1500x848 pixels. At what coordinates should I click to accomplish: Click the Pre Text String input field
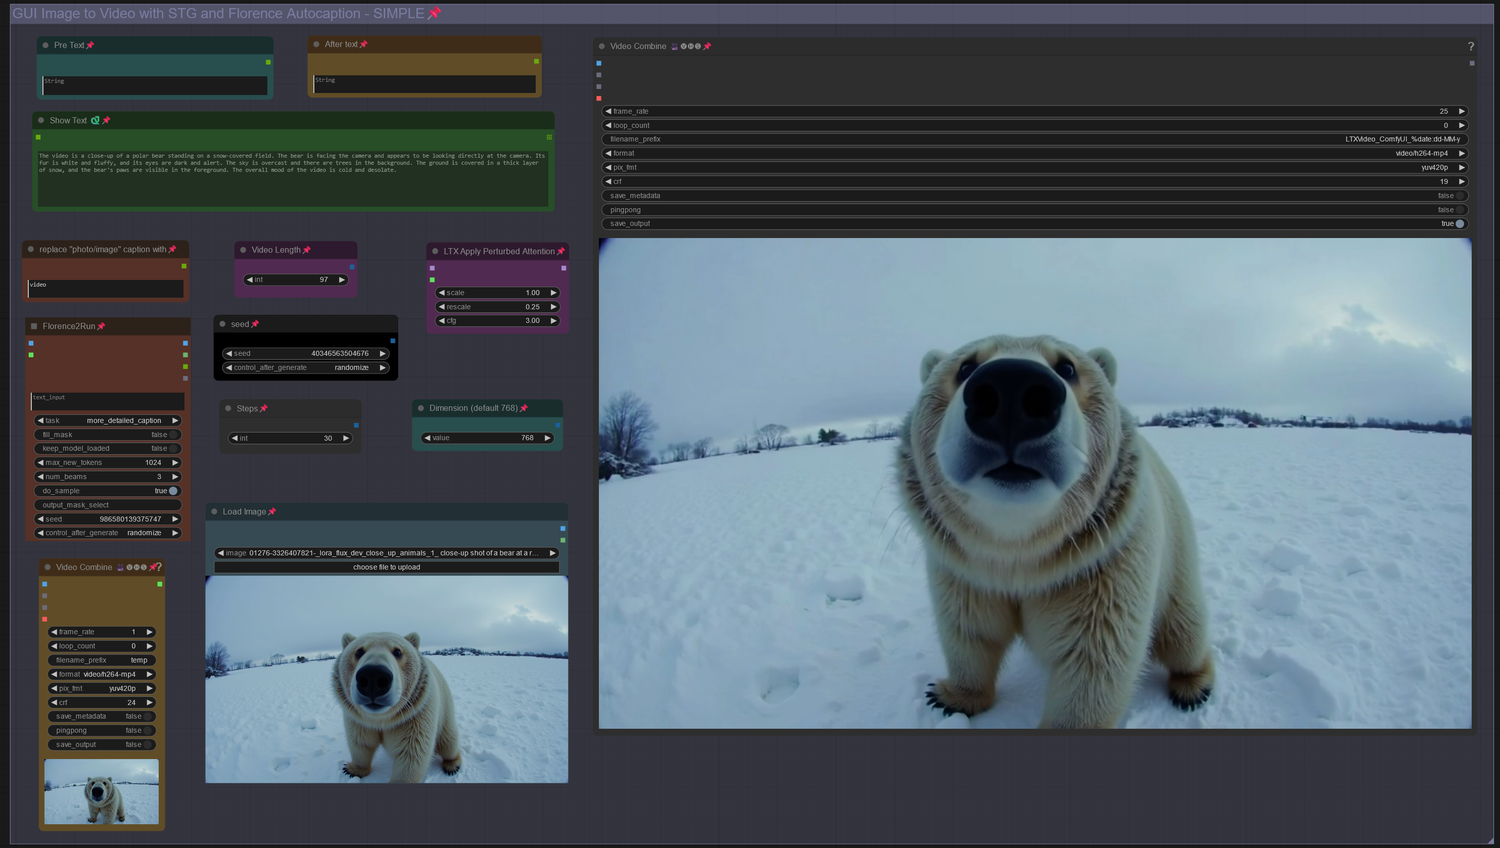click(x=154, y=85)
